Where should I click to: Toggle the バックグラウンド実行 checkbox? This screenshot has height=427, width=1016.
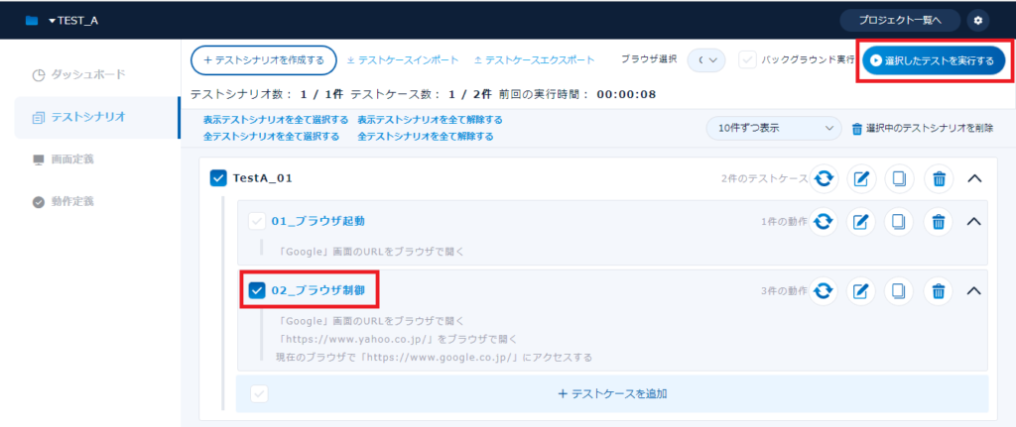(748, 60)
